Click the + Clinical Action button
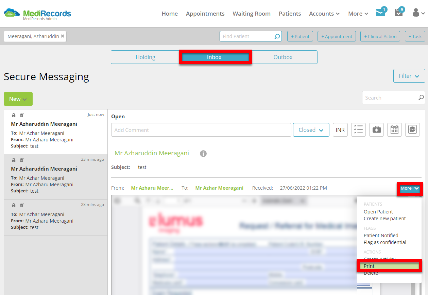 coord(380,36)
